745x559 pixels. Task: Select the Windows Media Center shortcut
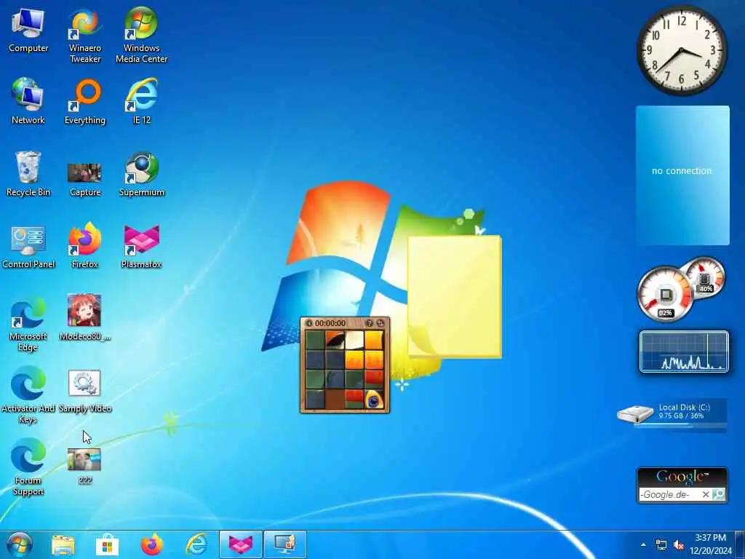[142, 36]
